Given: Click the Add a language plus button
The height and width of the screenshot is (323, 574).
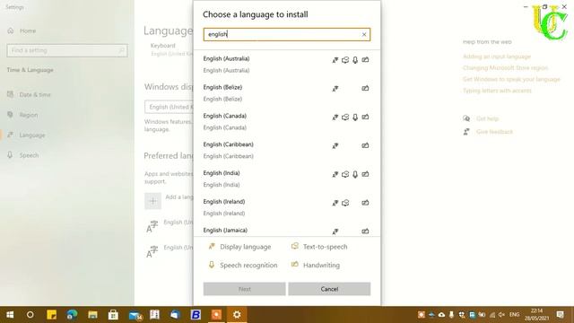Looking at the screenshot, I should (153, 201).
